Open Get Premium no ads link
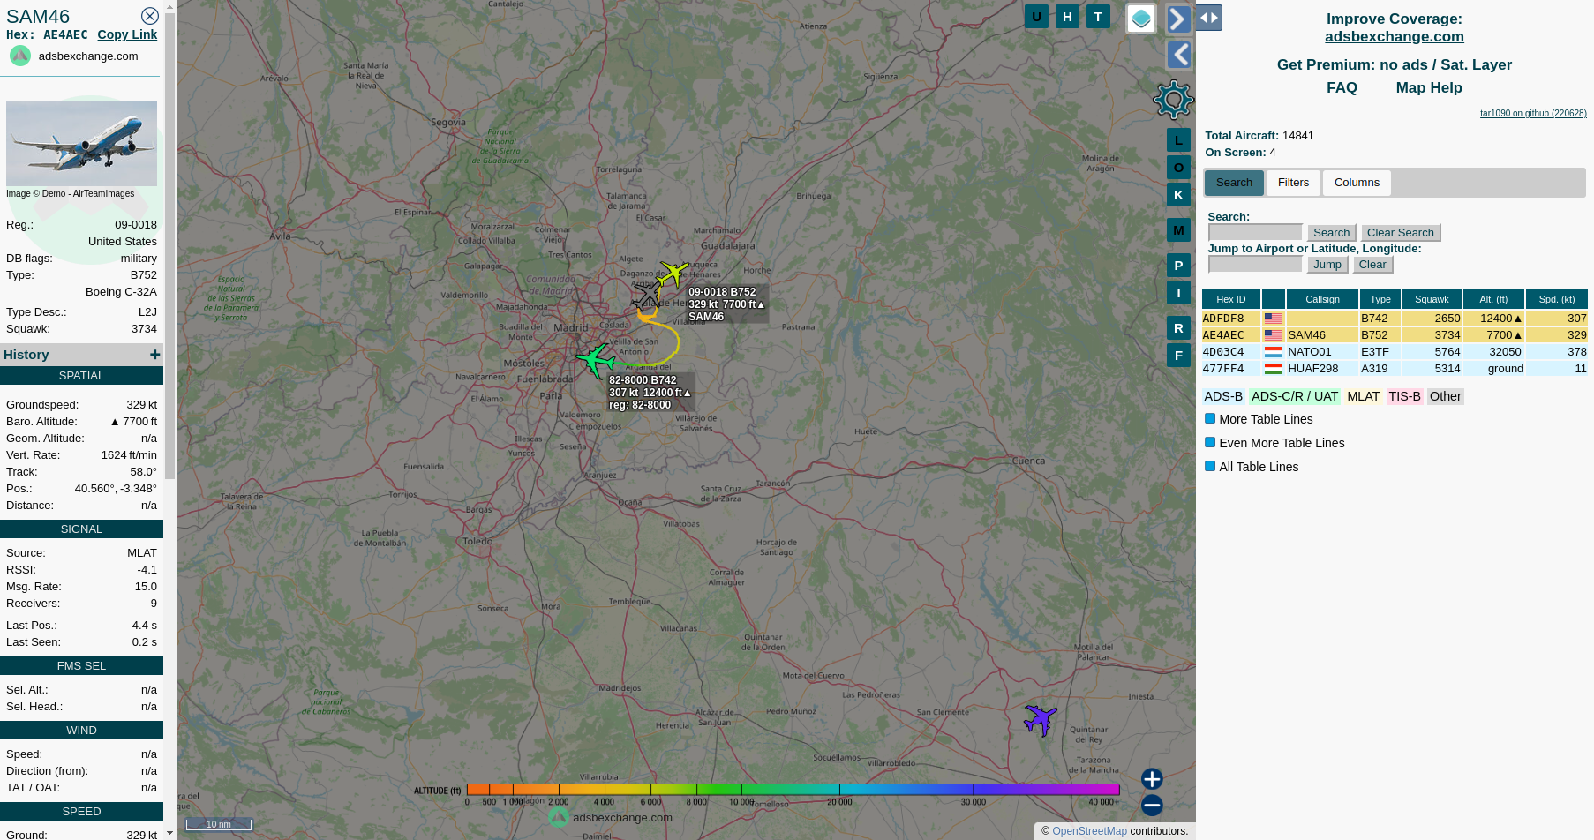1594x840 pixels. [x=1394, y=64]
